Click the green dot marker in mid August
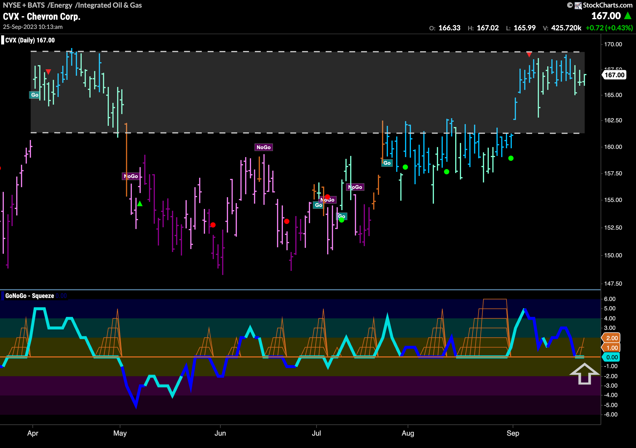The height and width of the screenshot is (448, 636). [447, 172]
